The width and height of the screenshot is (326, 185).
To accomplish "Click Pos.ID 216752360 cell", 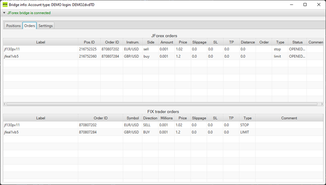I will [x=88, y=56].
